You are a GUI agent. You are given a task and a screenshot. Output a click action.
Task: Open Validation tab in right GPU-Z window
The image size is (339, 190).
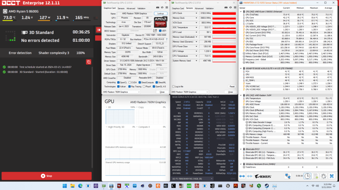point(210,8)
